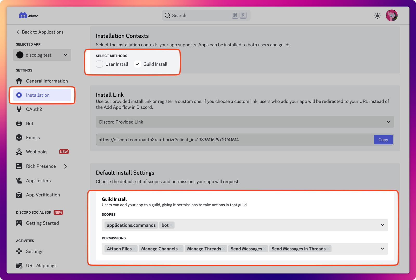
Task: Open Webhooks using its sidebar icon
Action: tap(19, 152)
